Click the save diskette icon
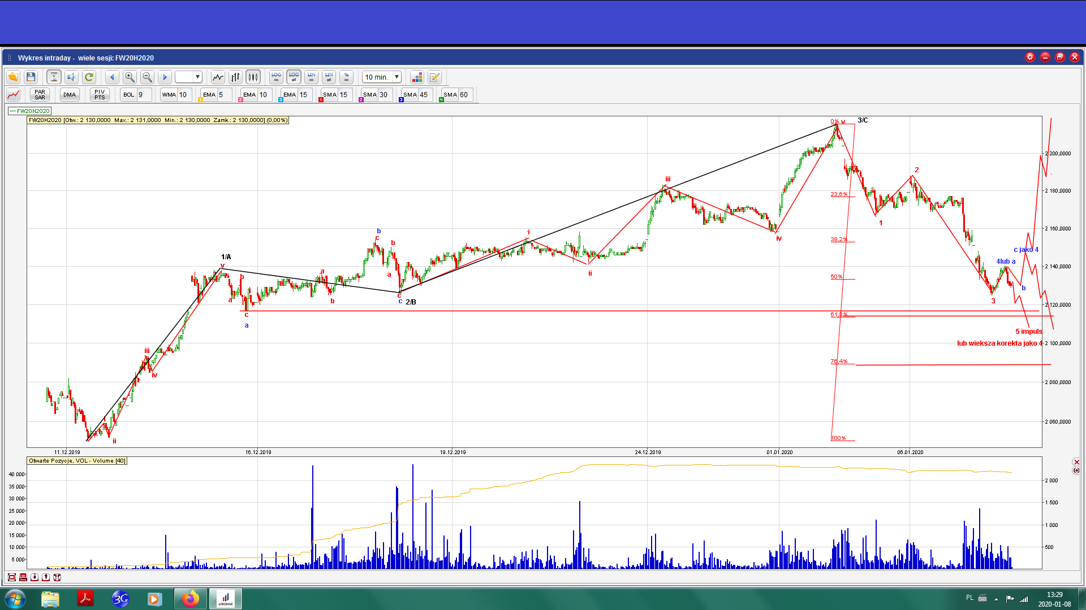This screenshot has width=1086, height=610. (31, 77)
